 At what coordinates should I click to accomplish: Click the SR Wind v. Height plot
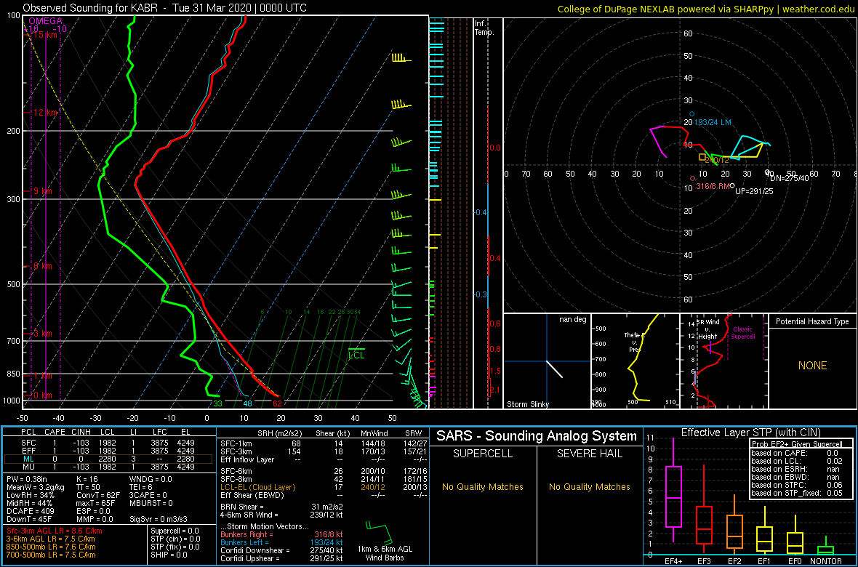point(723,361)
